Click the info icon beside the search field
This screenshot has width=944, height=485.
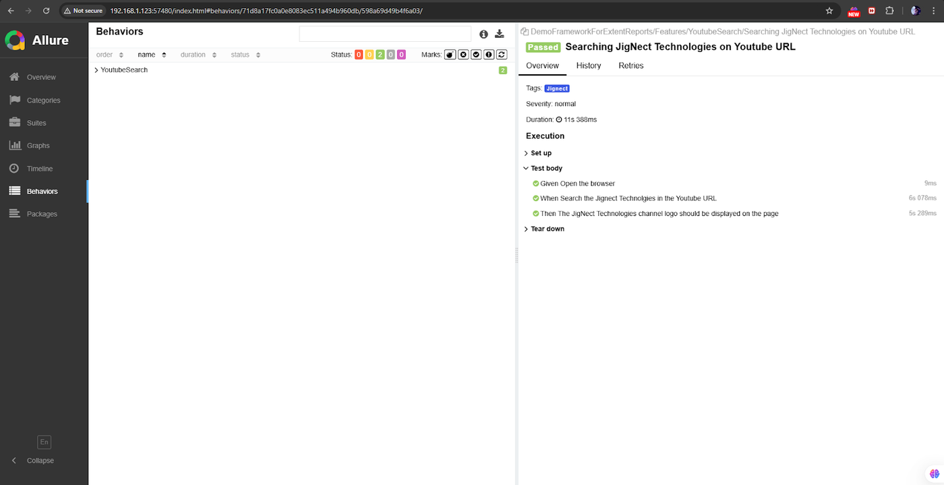click(x=483, y=34)
